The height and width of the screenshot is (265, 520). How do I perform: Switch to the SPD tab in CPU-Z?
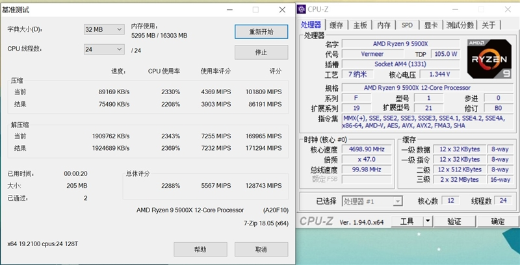click(x=408, y=25)
